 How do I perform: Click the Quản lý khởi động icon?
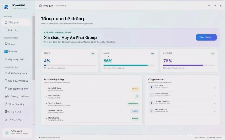(x=151, y=95)
